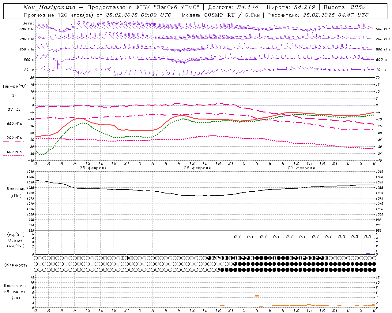Click the Осадки axis label
Viewport: 392px width, 313px height.
click(16, 240)
